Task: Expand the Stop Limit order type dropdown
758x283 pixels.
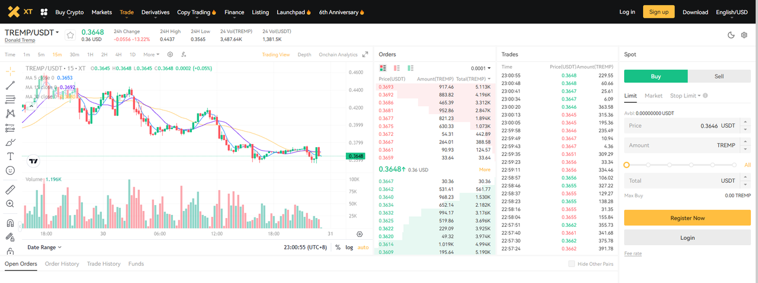Action: coord(686,96)
